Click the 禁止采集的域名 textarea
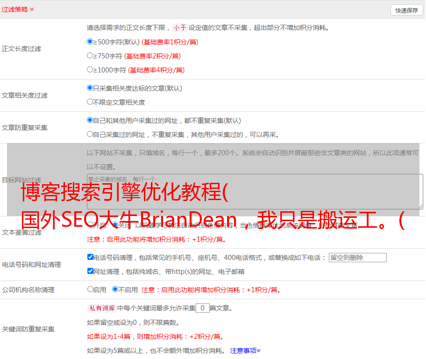The width and height of the screenshot is (426, 359). pyautogui.click(x=255, y=192)
